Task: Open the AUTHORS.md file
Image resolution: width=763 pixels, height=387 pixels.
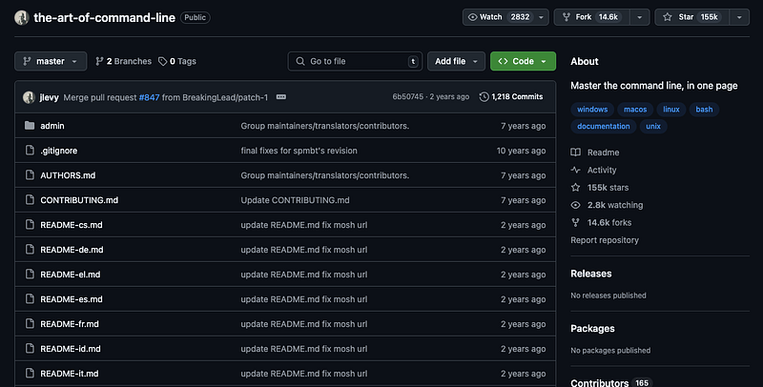Action: pos(68,175)
